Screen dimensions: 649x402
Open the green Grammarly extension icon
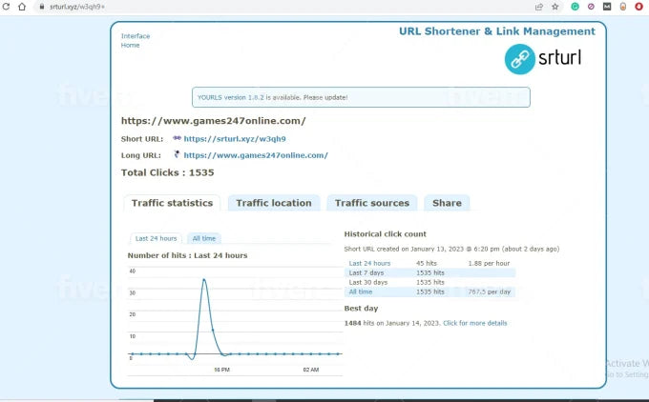pos(575,7)
